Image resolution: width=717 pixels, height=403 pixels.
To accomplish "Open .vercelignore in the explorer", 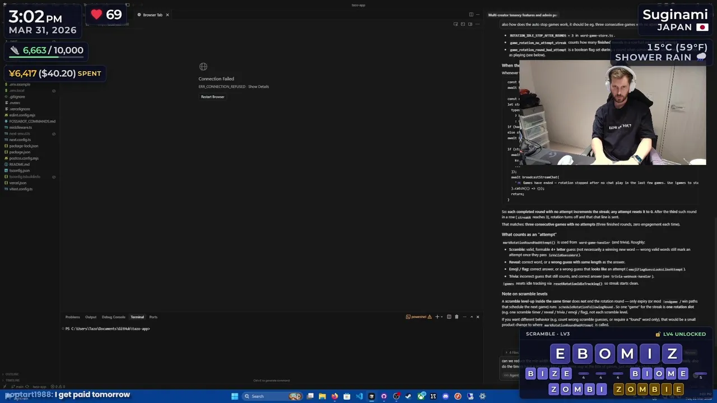I will pyautogui.click(x=20, y=109).
